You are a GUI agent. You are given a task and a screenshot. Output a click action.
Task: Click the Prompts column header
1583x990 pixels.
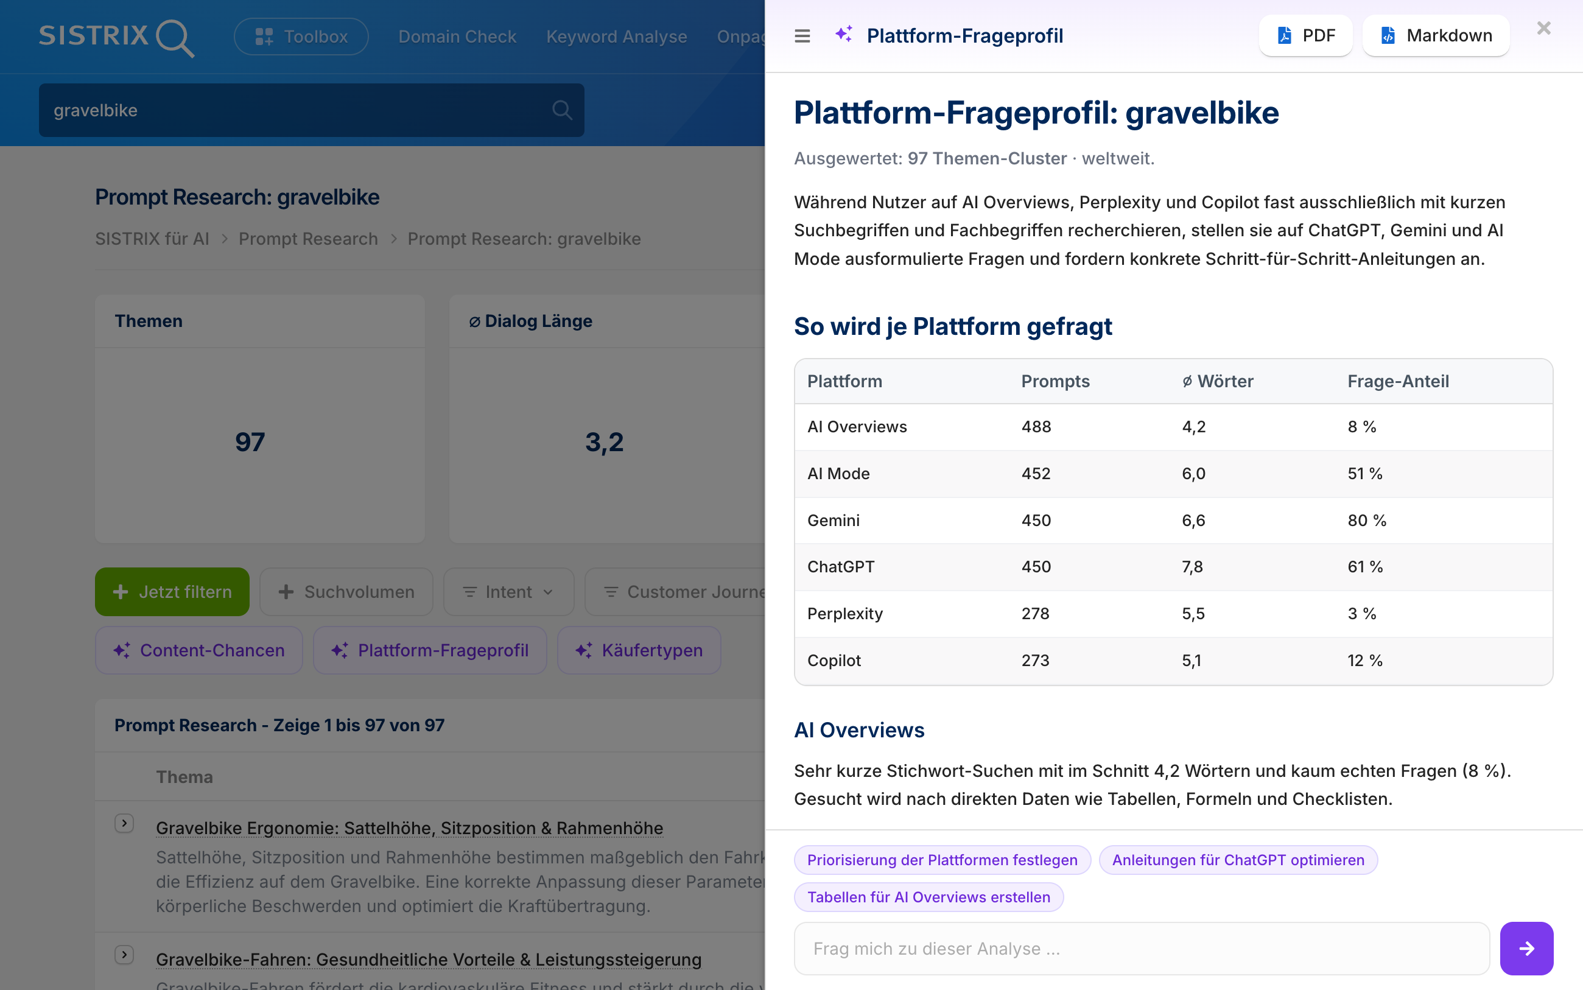click(x=1055, y=381)
